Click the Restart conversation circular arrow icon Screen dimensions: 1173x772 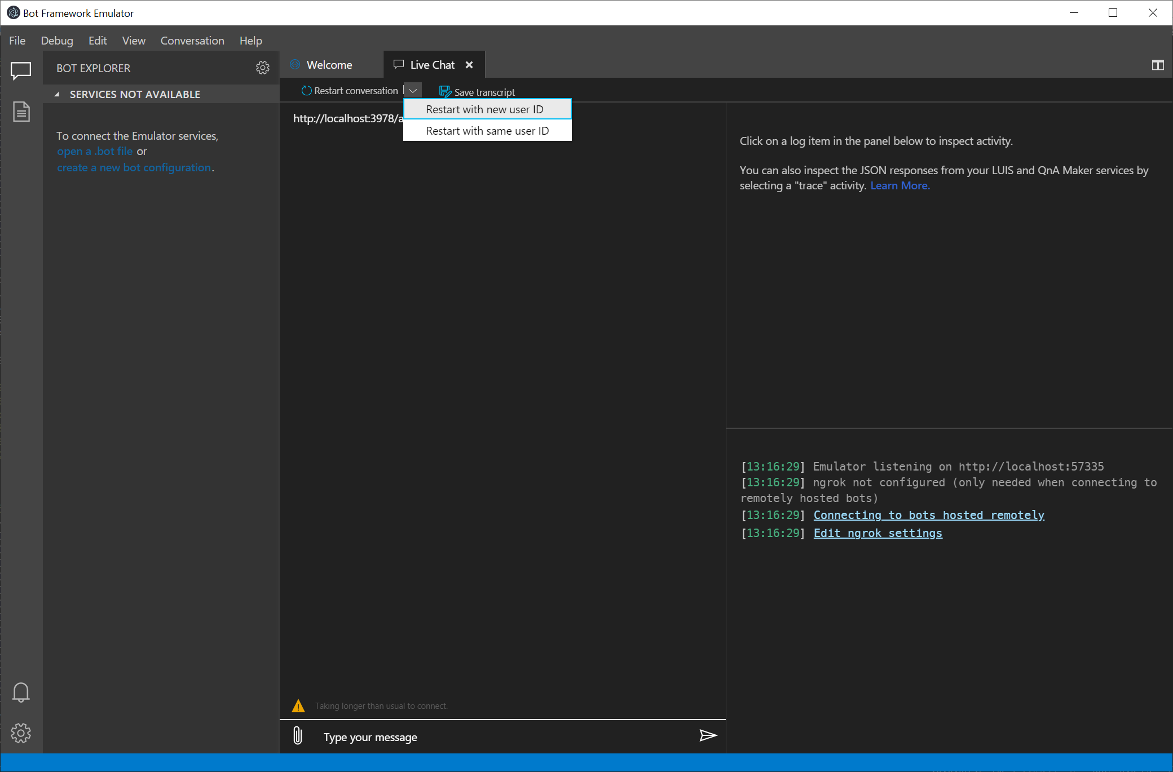pos(306,91)
